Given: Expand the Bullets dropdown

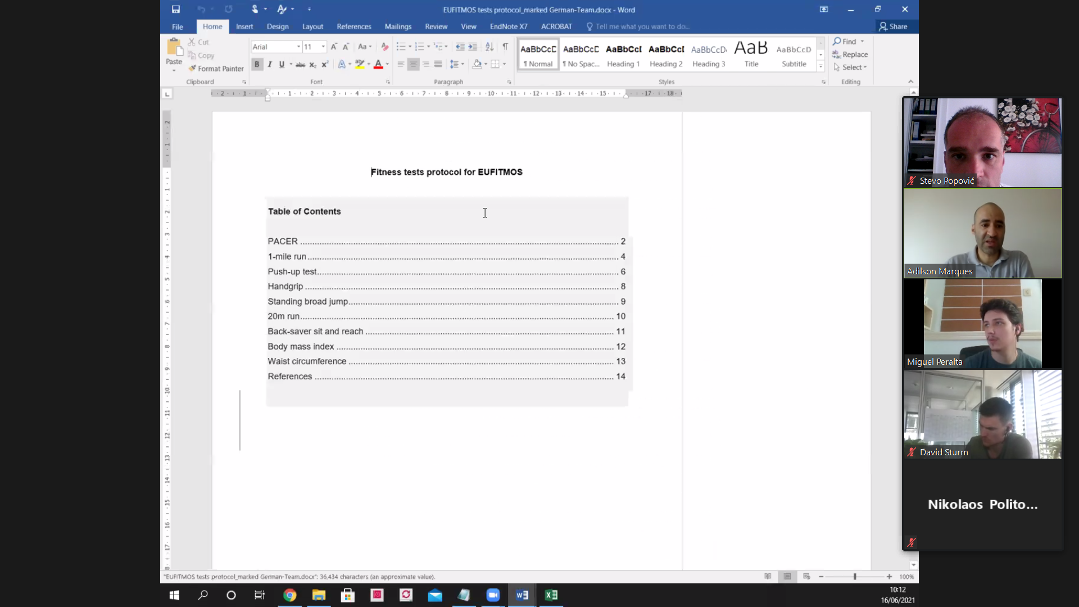Looking at the screenshot, I should tap(410, 47).
